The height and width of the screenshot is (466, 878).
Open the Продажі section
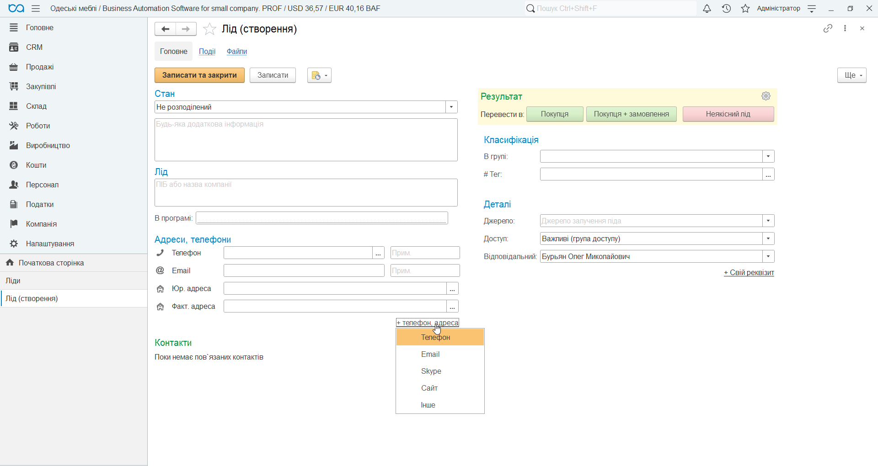pos(74,67)
